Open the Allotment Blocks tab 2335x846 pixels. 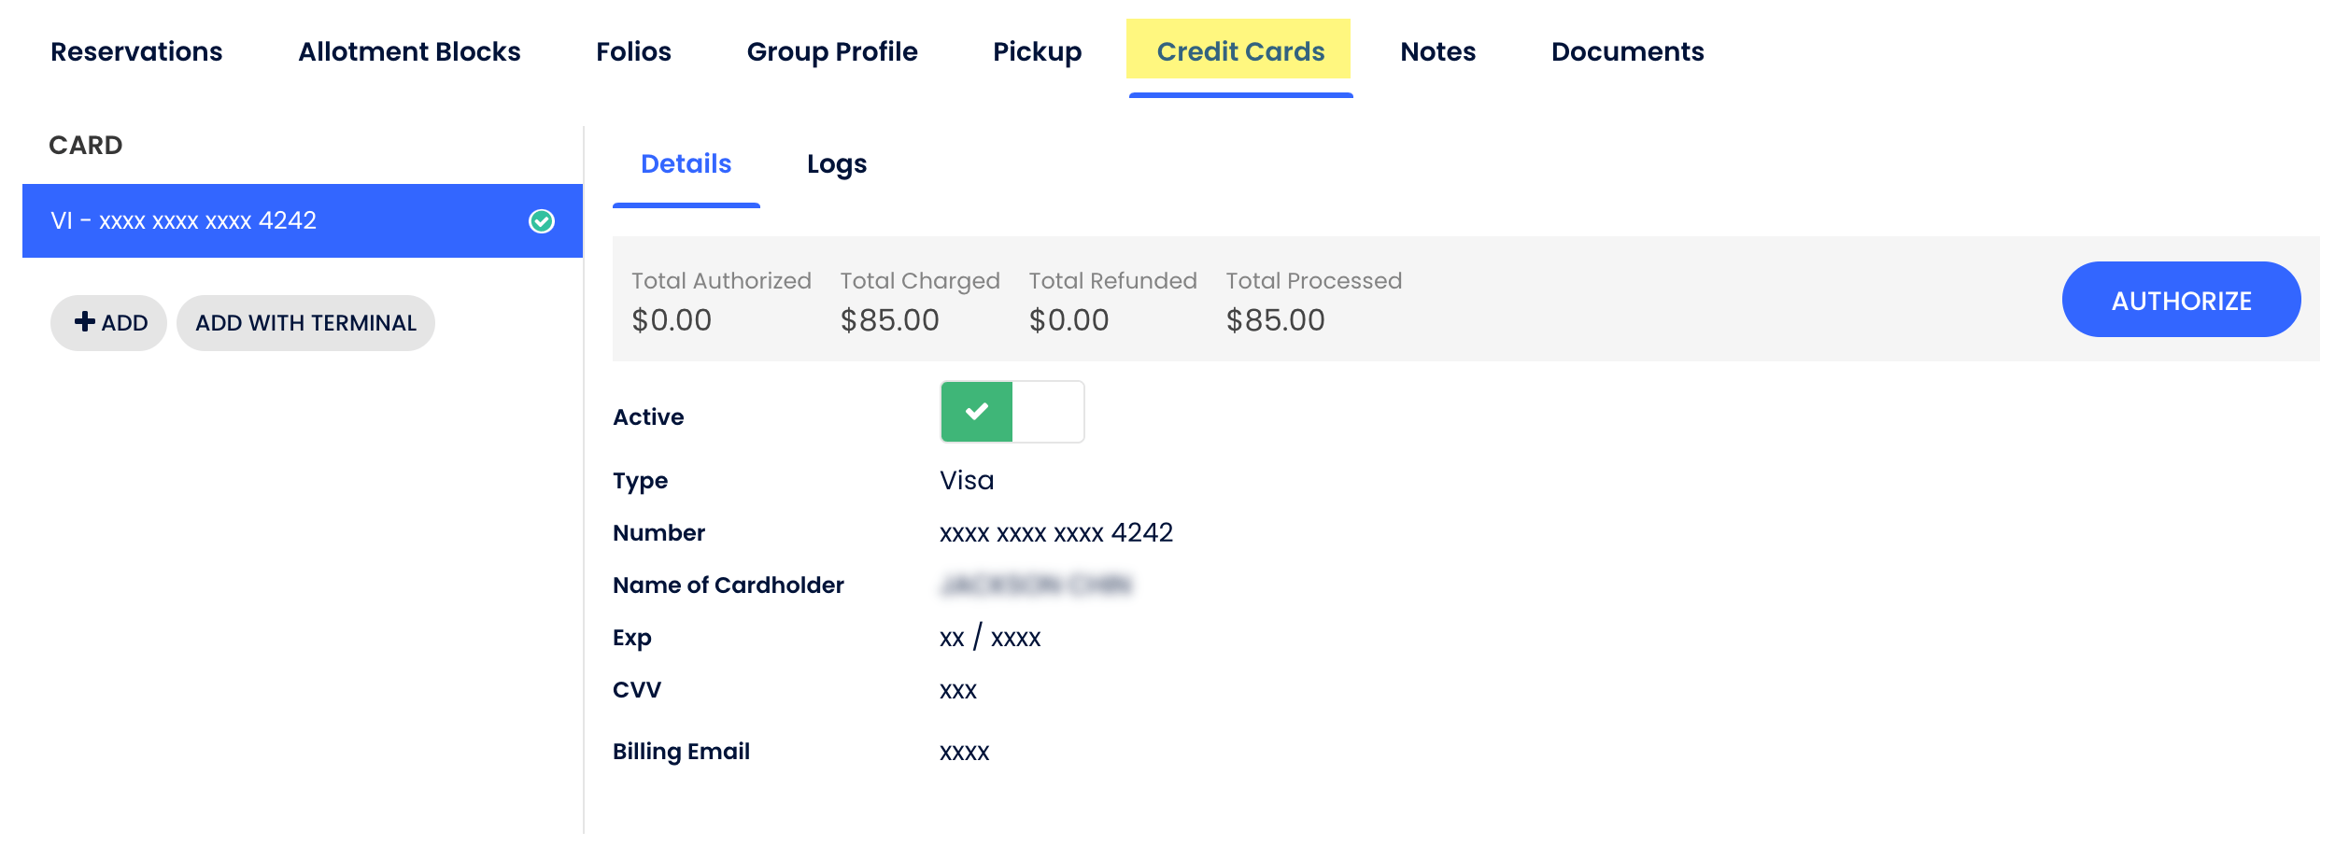tap(408, 51)
